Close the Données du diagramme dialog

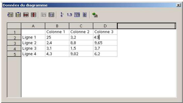pos(178,5)
